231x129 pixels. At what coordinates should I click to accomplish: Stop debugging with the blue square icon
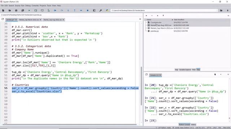tap(87, 10)
